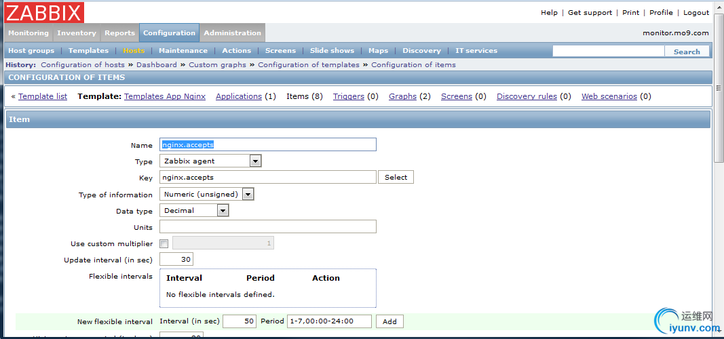Click the Interval (in sec) field showing 50
This screenshot has width=724, height=339.
[240, 321]
